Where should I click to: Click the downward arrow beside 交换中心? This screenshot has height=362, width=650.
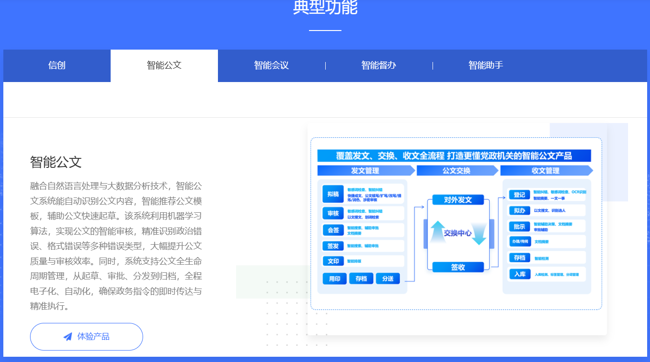pyautogui.click(x=479, y=234)
